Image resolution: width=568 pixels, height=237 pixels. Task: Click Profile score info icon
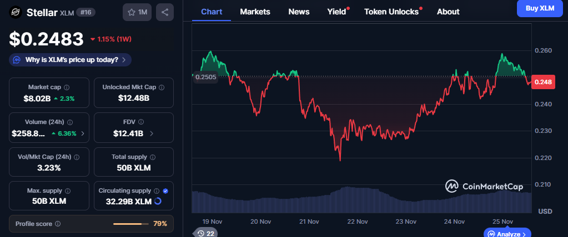(x=58, y=224)
